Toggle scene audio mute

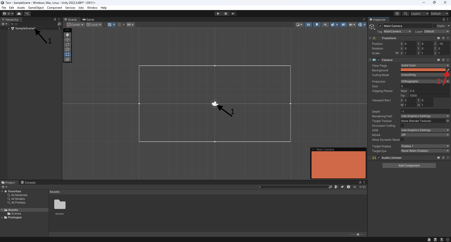tap(325, 25)
